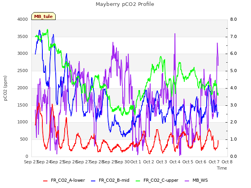The width and height of the screenshot is (251, 188).
Task: Click the blue curve's highest peak near Sep 23
Action: 40,30
